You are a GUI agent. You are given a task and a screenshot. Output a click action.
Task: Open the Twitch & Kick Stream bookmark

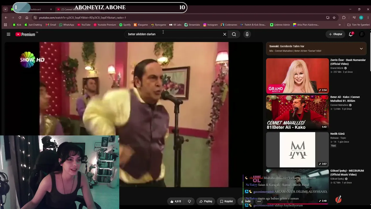(x=253, y=25)
